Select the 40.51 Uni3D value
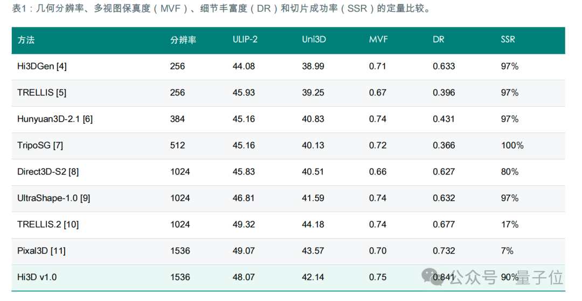The height and width of the screenshot is (301, 582). tap(313, 172)
